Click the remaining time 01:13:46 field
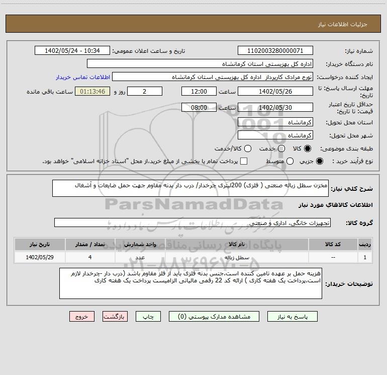Viewport: 387px width, 375px height. (x=92, y=91)
